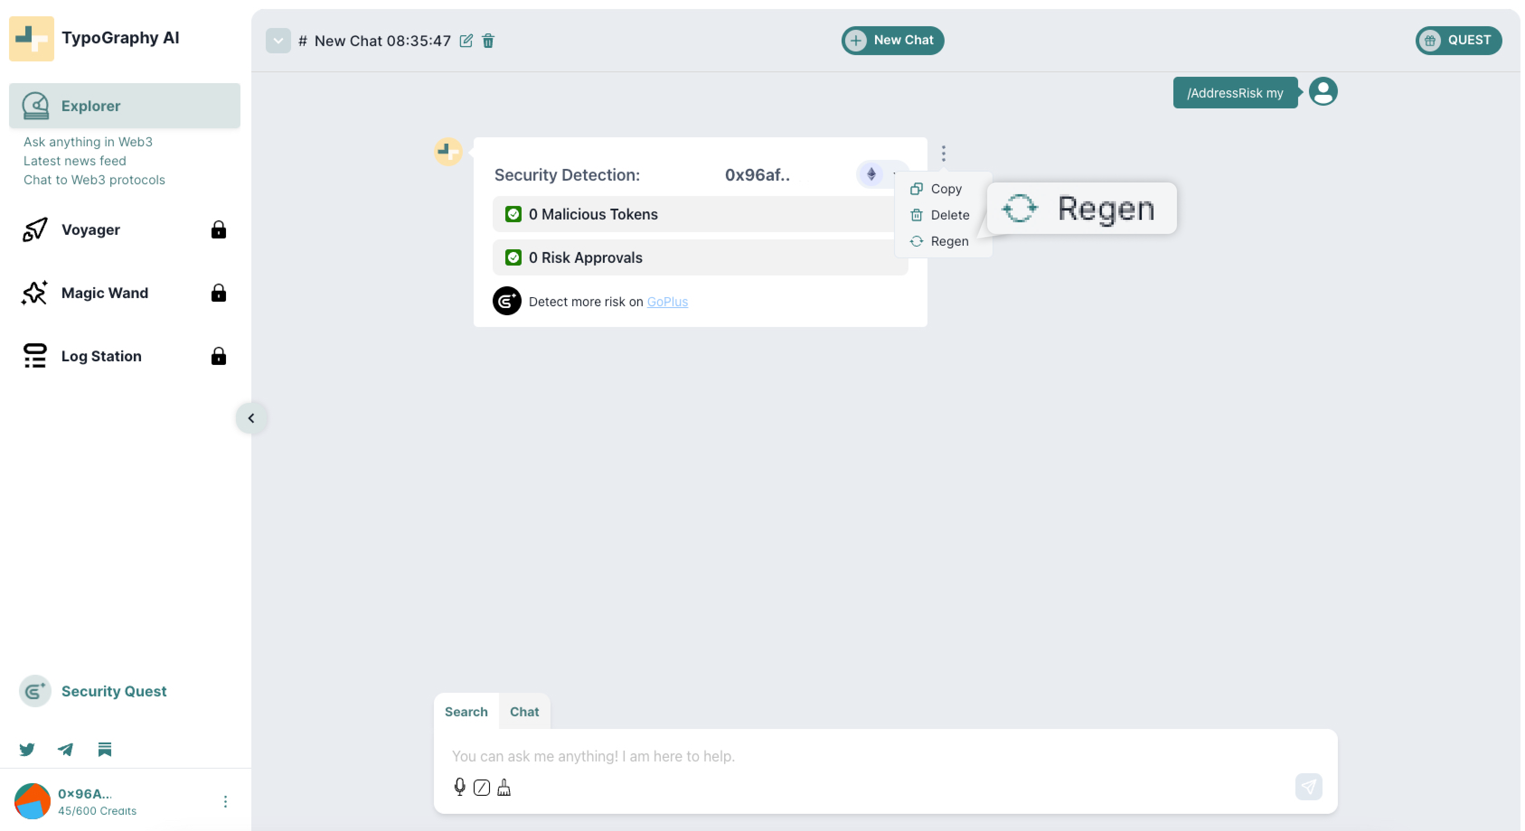The width and height of the screenshot is (1525, 831).
Task: Open the GoPlus link
Action: click(667, 302)
